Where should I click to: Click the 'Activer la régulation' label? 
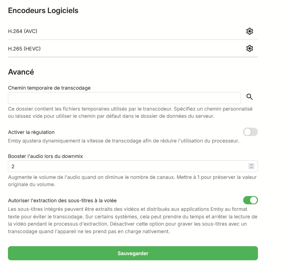[31, 132]
